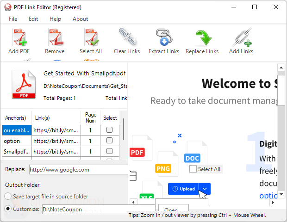The image size is (287, 222).
Task: Select the Get_Started_With_Smallpdf.pdf file icon
Action: 24,85
